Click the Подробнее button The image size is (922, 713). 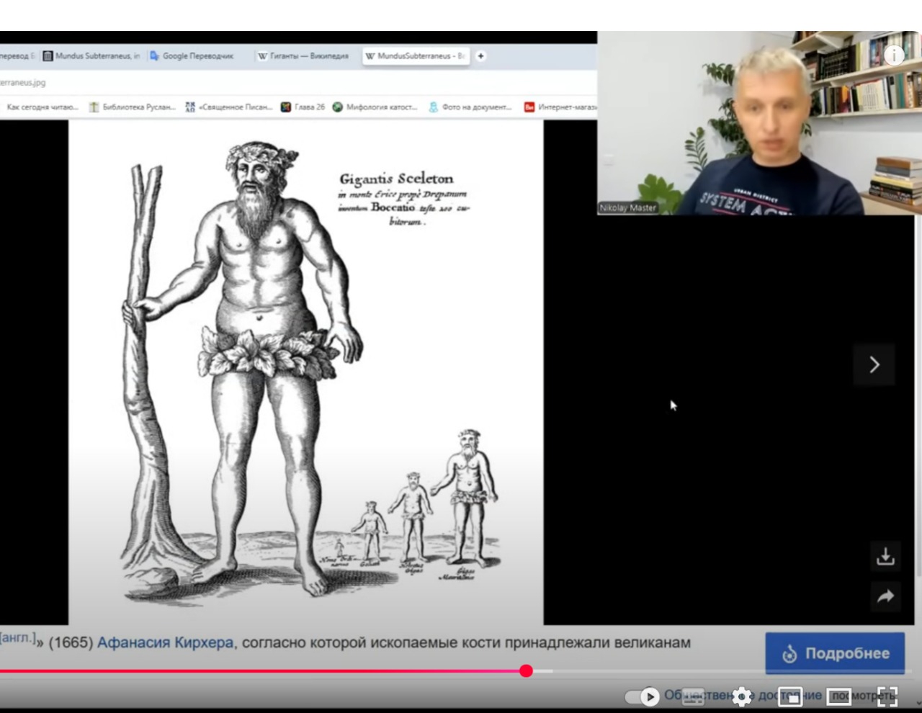[835, 653]
